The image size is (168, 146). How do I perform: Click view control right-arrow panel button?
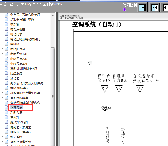point(142,7)
